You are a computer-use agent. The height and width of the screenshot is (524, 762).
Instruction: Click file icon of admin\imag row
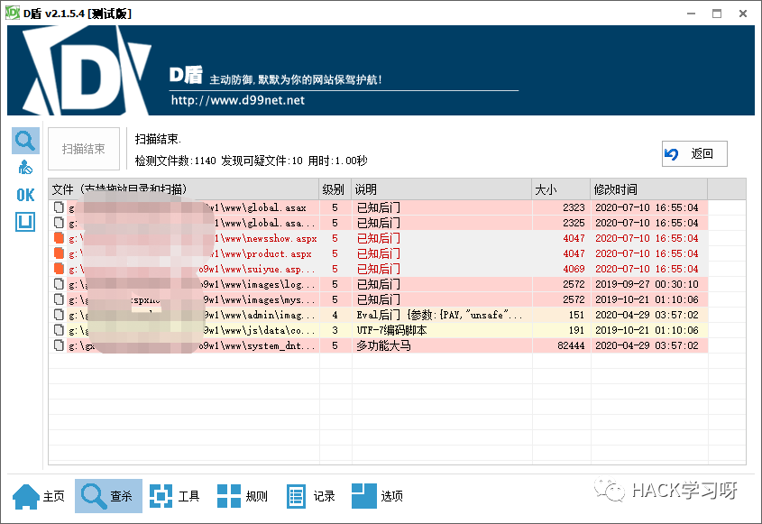tap(59, 315)
